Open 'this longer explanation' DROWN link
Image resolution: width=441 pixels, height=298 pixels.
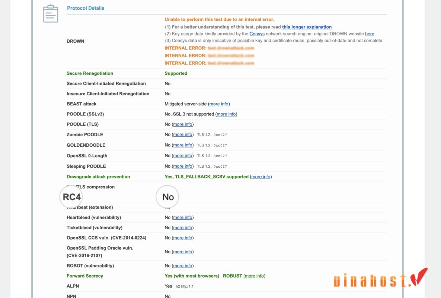(x=307, y=27)
